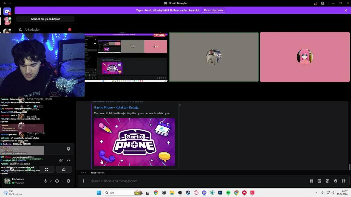Click the chat vertical scrollbar thumb
Image resolution: width=351 pixels, height=197 pixels.
(349, 167)
